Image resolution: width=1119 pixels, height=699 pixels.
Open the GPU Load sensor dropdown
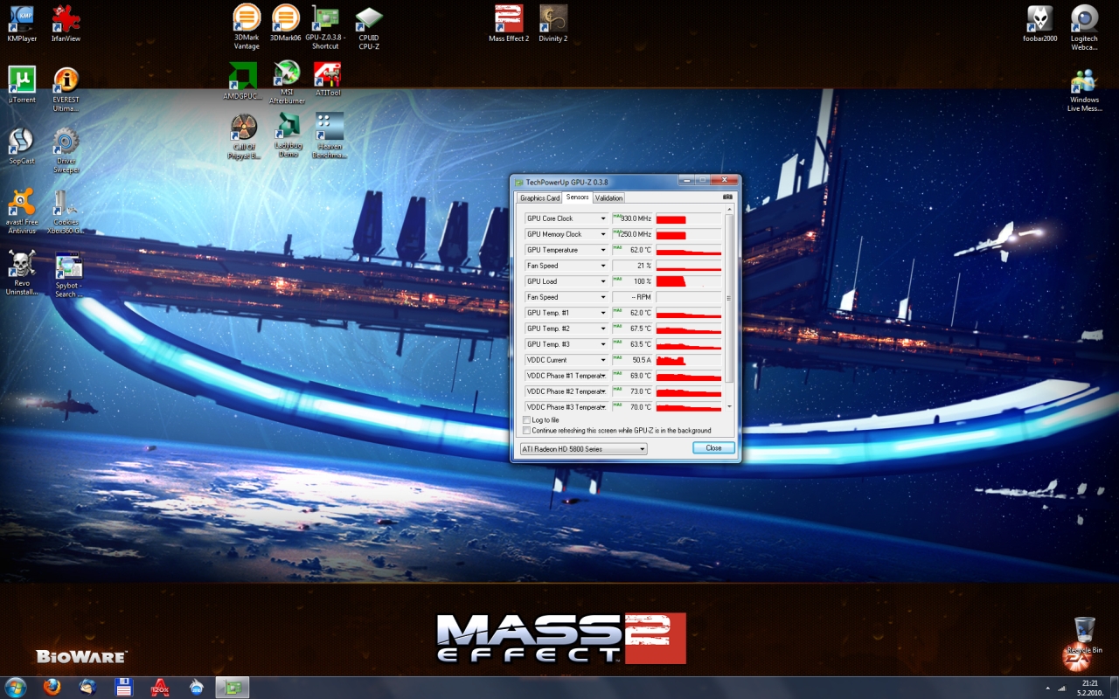point(602,281)
